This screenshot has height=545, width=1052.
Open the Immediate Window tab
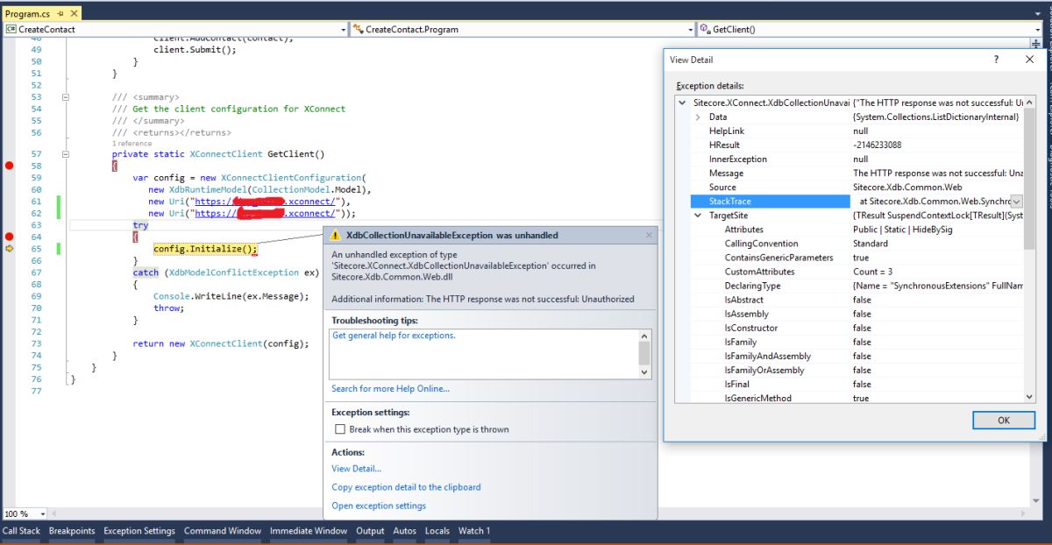click(309, 531)
